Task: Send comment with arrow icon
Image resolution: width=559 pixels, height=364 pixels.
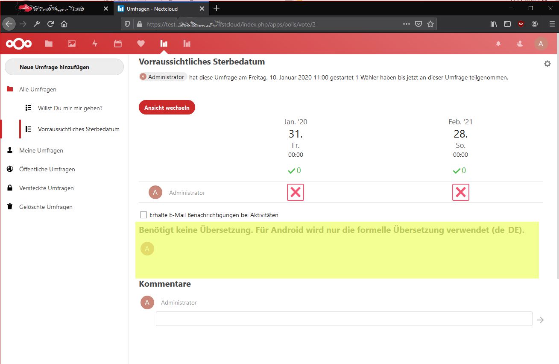Action: tap(540, 320)
